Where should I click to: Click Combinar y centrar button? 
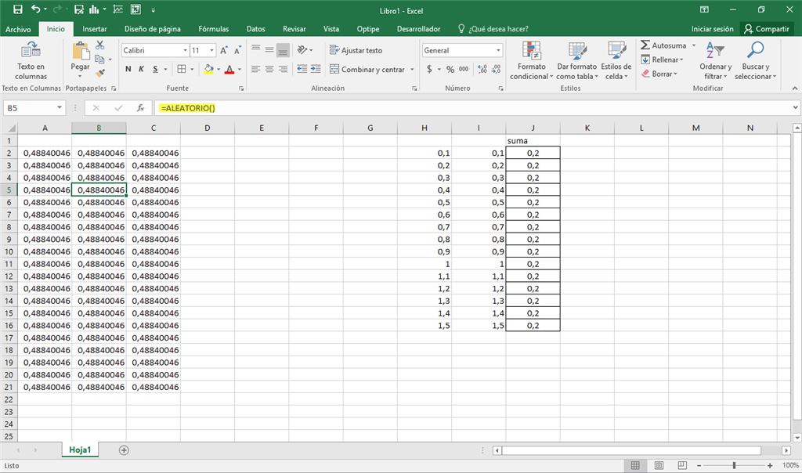[x=367, y=69]
